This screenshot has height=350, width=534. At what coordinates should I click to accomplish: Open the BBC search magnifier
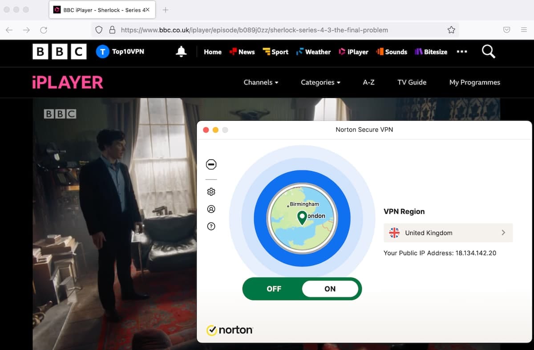488,52
